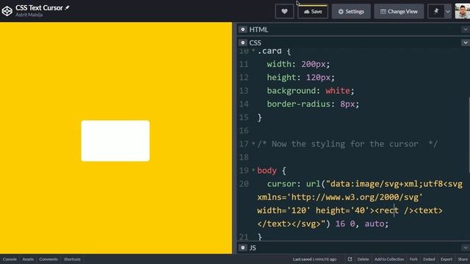The width and height of the screenshot is (470, 264).
Task: Add to Collection button
Action: tap(389, 259)
